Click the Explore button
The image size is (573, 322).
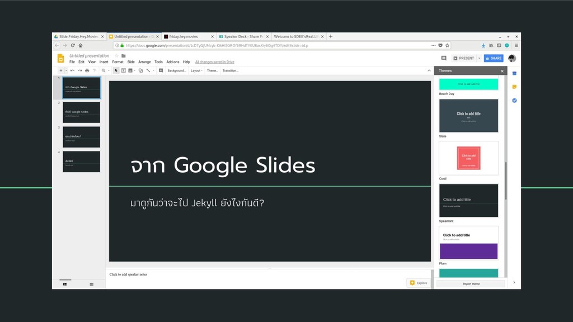[x=419, y=283]
